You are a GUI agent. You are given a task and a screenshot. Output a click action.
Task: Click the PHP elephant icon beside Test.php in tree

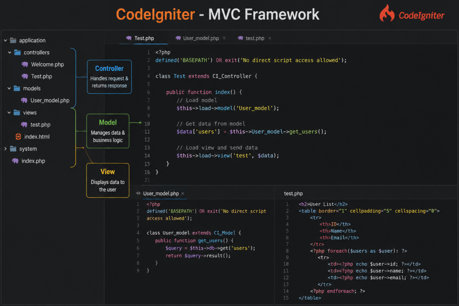[x=25, y=76]
